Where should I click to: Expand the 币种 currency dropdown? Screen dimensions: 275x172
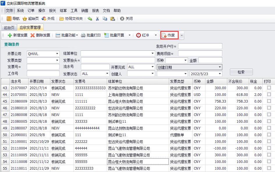(185, 60)
